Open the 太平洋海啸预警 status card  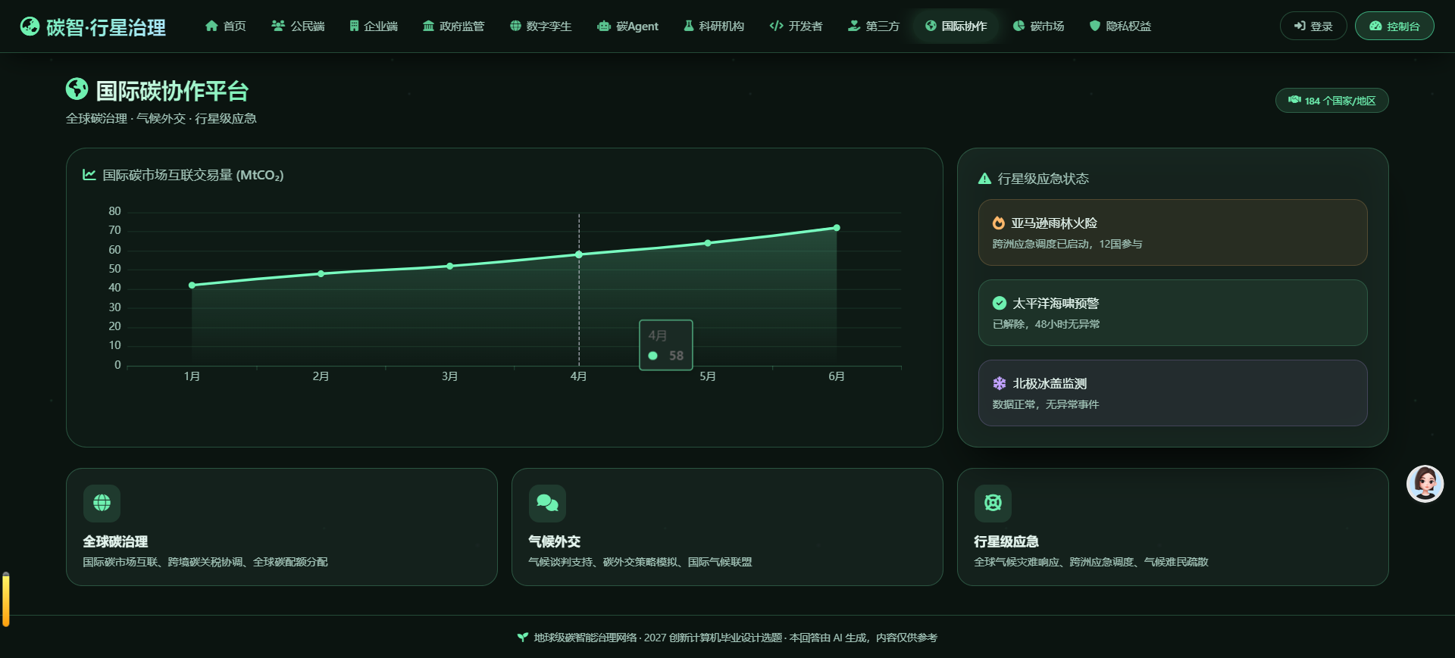pos(1173,313)
